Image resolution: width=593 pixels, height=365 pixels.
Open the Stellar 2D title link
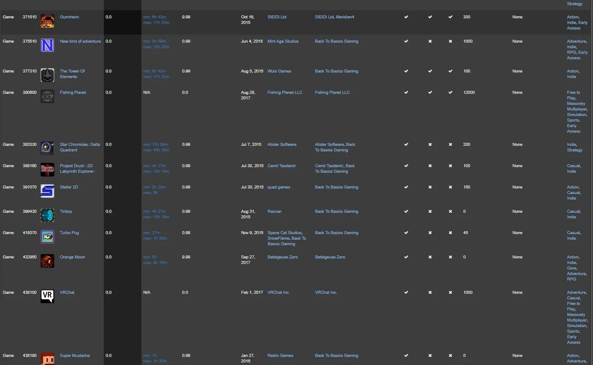point(69,187)
